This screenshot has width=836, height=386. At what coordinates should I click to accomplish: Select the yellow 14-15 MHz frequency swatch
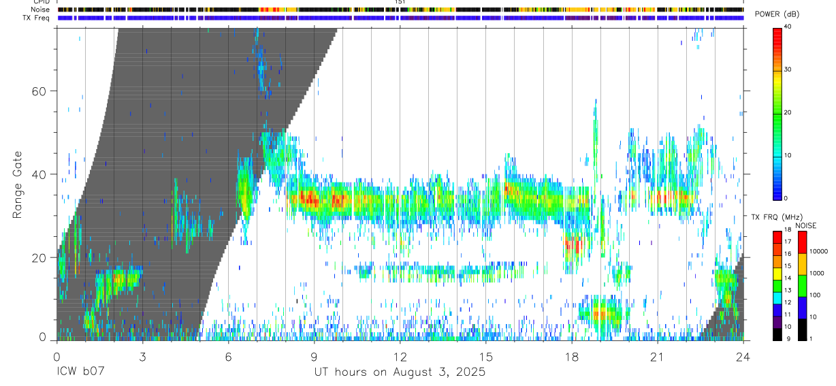point(777,273)
